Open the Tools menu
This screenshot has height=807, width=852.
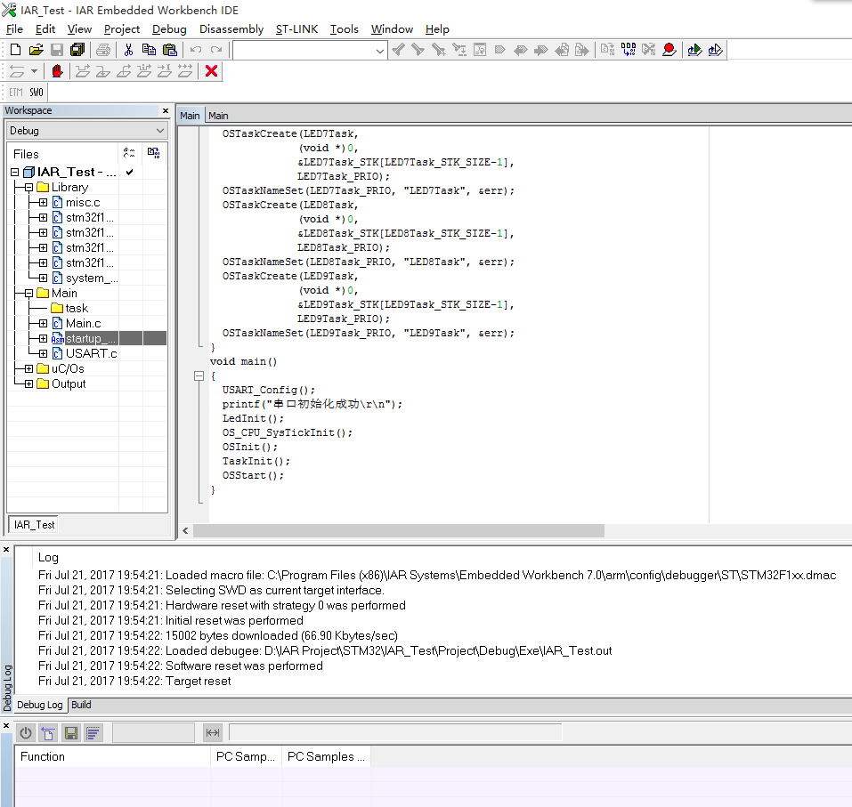pos(344,29)
